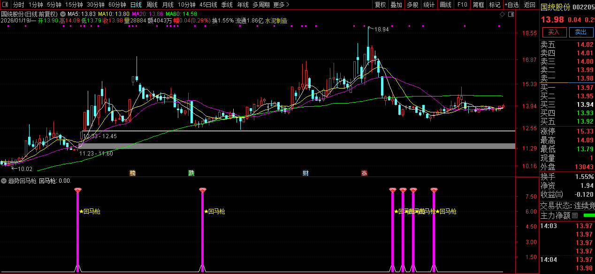The width and height of the screenshot is (595, 274).
Task: Select the 60分钟 period tab
Action: pyautogui.click(x=117, y=5)
